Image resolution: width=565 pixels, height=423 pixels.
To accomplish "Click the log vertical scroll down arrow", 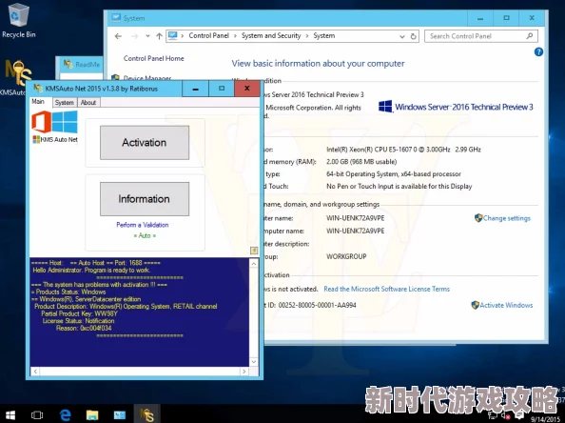I will coord(254,362).
